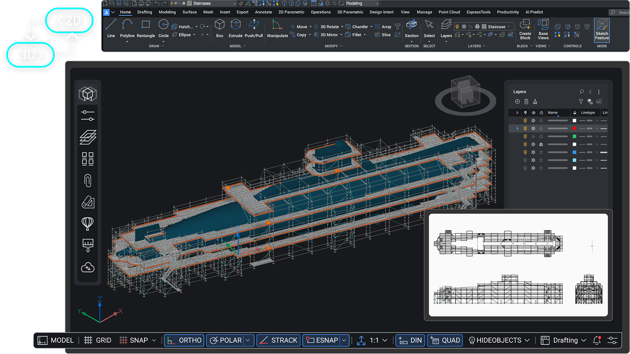
Task: Open the AI Predict ribbon tab
Action: [x=534, y=12]
